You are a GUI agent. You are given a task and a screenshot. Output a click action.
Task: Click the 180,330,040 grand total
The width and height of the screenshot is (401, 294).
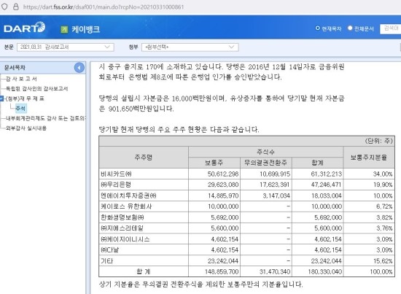click(324, 271)
